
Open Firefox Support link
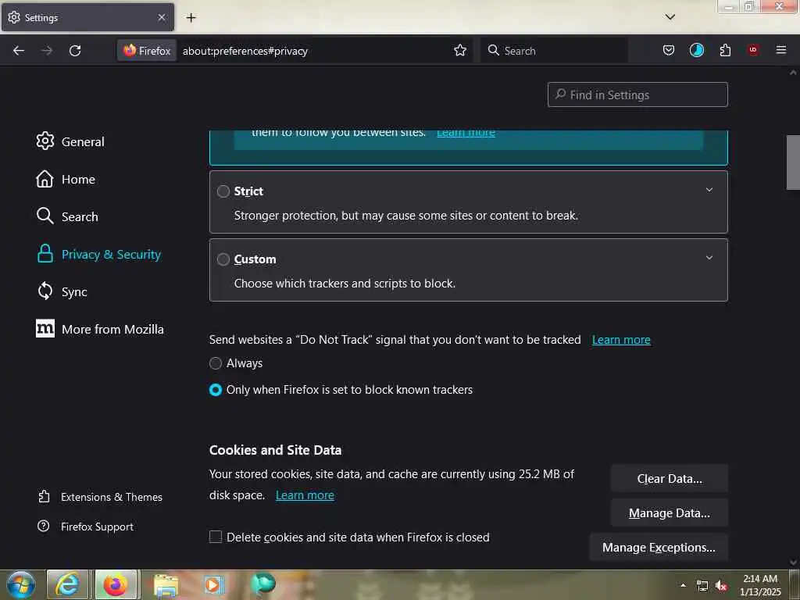coord(86,526)
